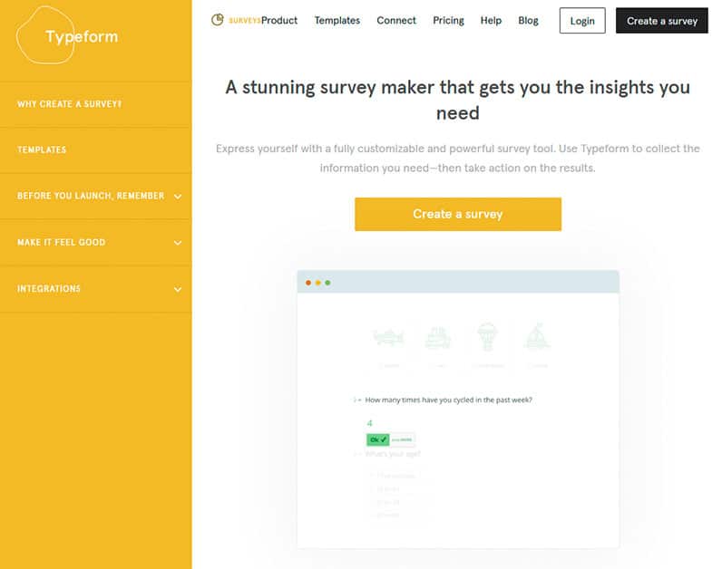Click the green OK check button
722x569 pixels.
pos(377,439)
